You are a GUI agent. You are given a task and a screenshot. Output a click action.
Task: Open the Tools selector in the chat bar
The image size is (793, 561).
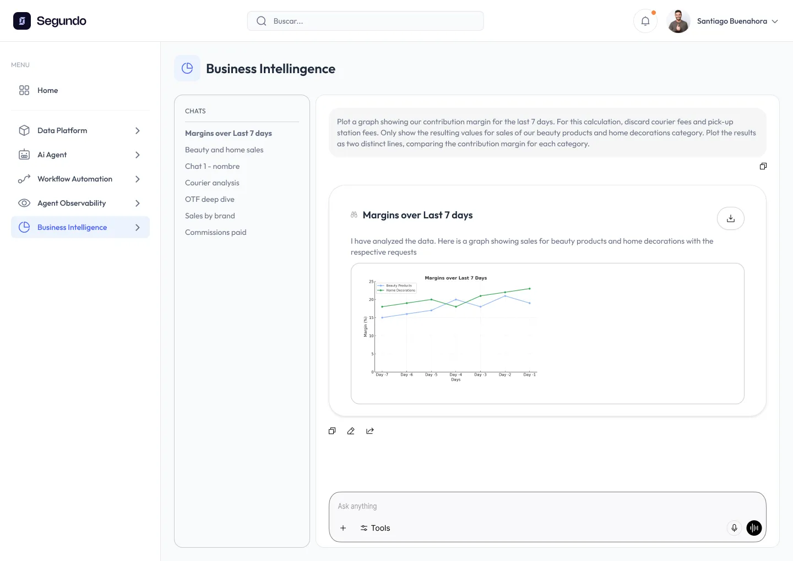375,527
